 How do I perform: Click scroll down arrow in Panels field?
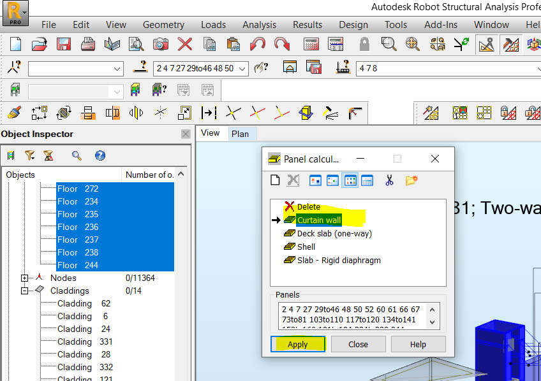(433, 322)
